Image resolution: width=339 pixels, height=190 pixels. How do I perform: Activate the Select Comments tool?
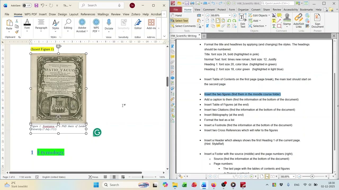coord(183,26)
